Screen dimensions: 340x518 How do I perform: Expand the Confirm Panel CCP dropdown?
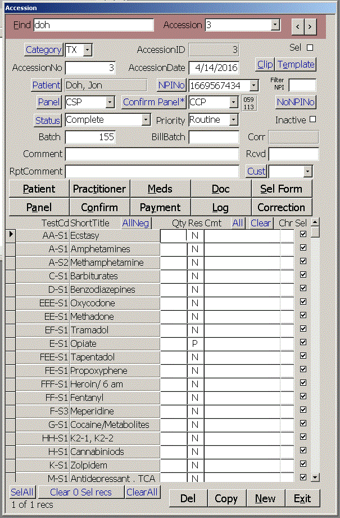point(234,102)
